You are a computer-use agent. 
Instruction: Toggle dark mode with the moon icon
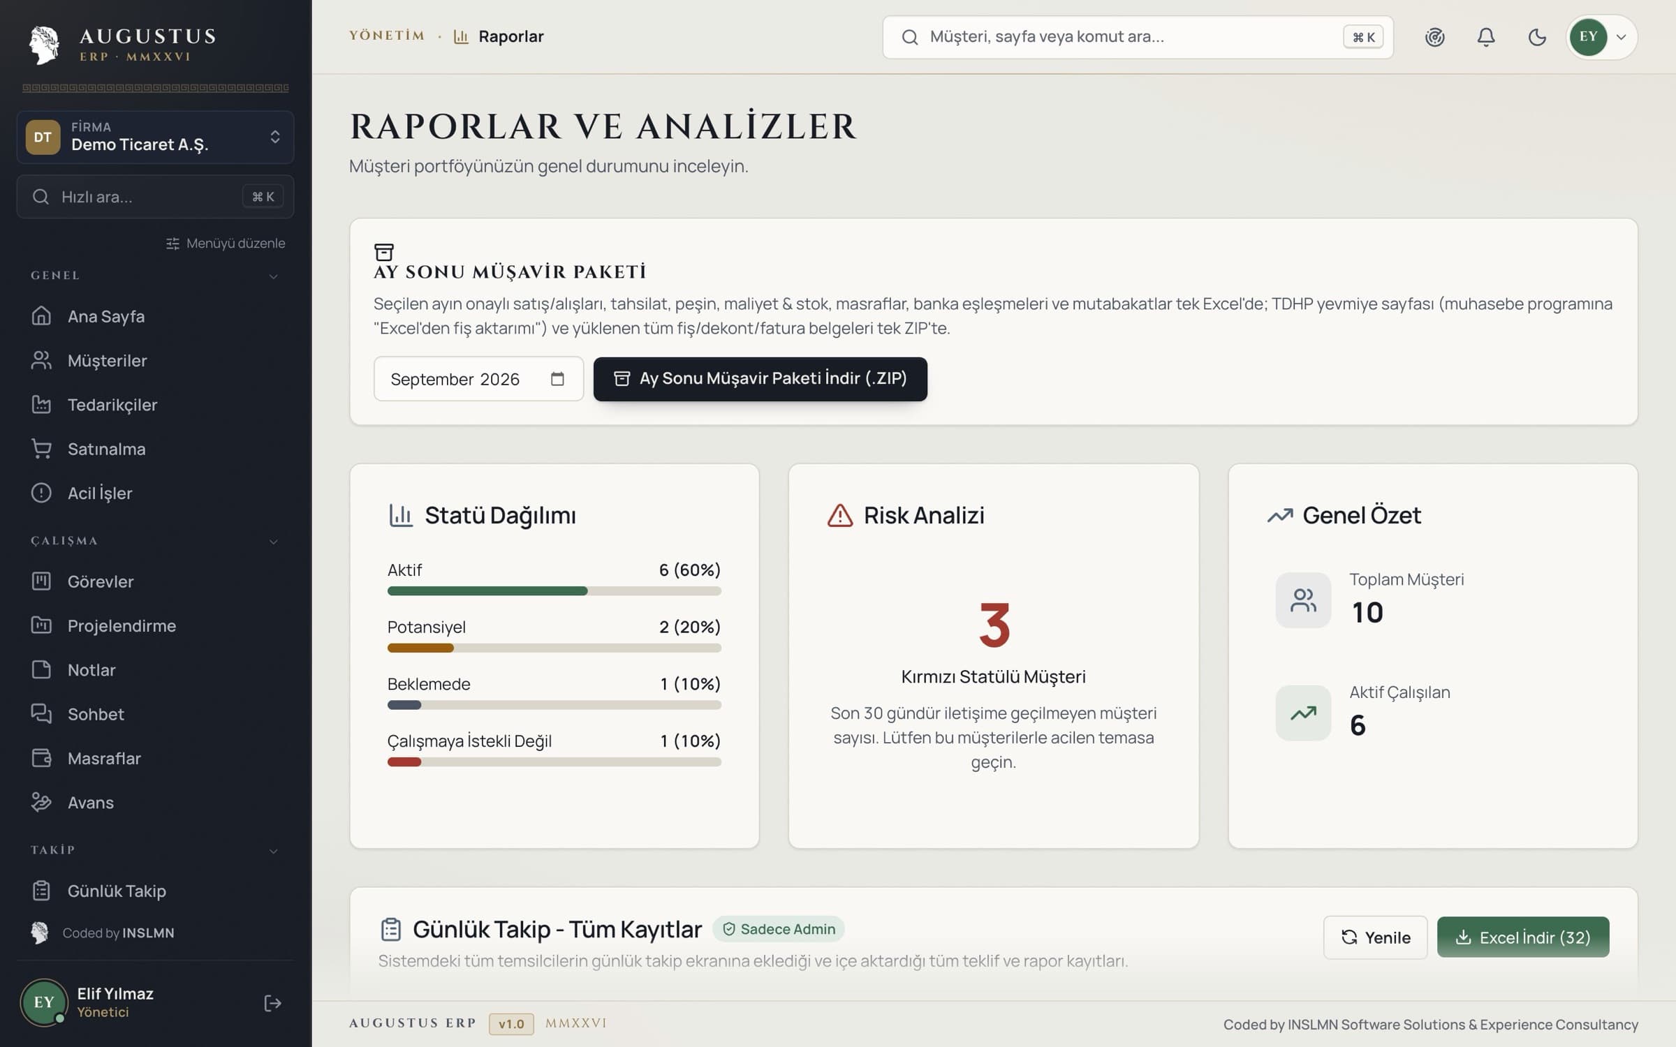(x=1536, y=37)
